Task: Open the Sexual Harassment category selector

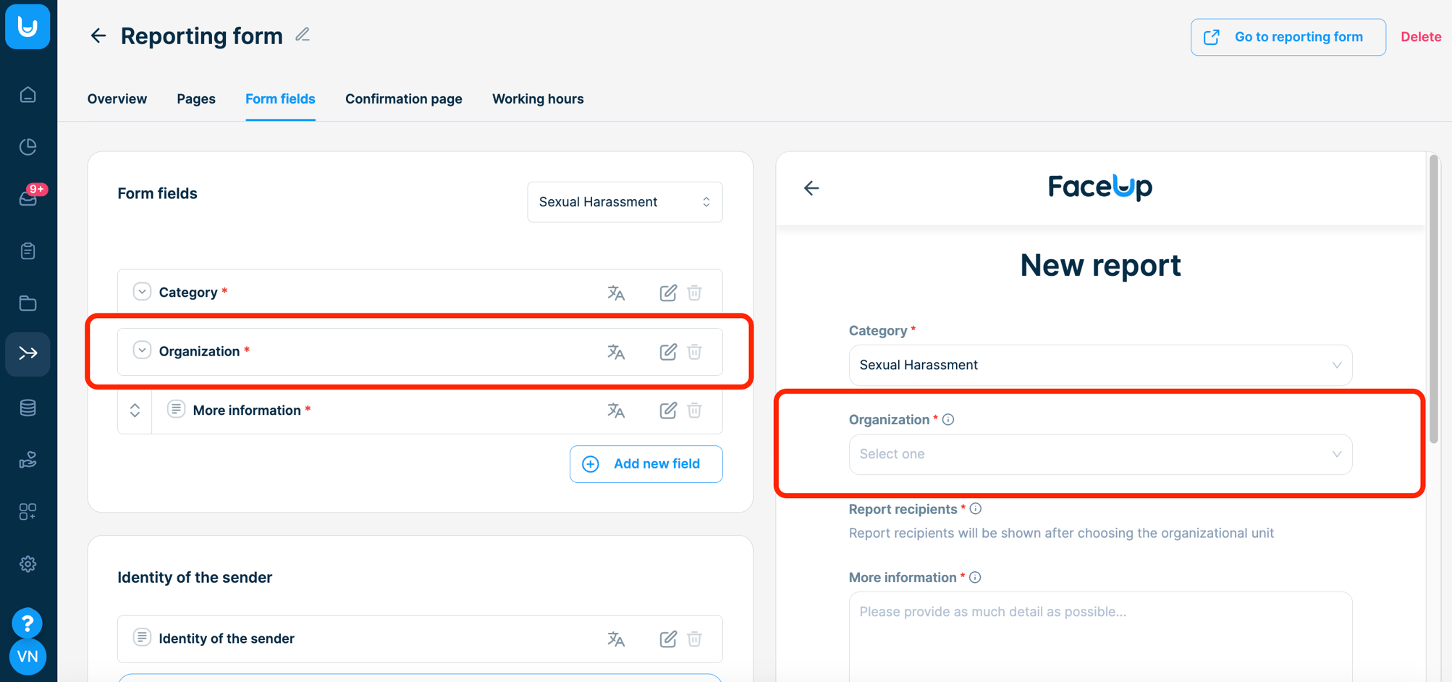Action: point(625,202)
